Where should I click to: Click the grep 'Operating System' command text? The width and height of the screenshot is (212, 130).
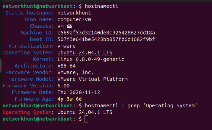[x=162, y=106]
